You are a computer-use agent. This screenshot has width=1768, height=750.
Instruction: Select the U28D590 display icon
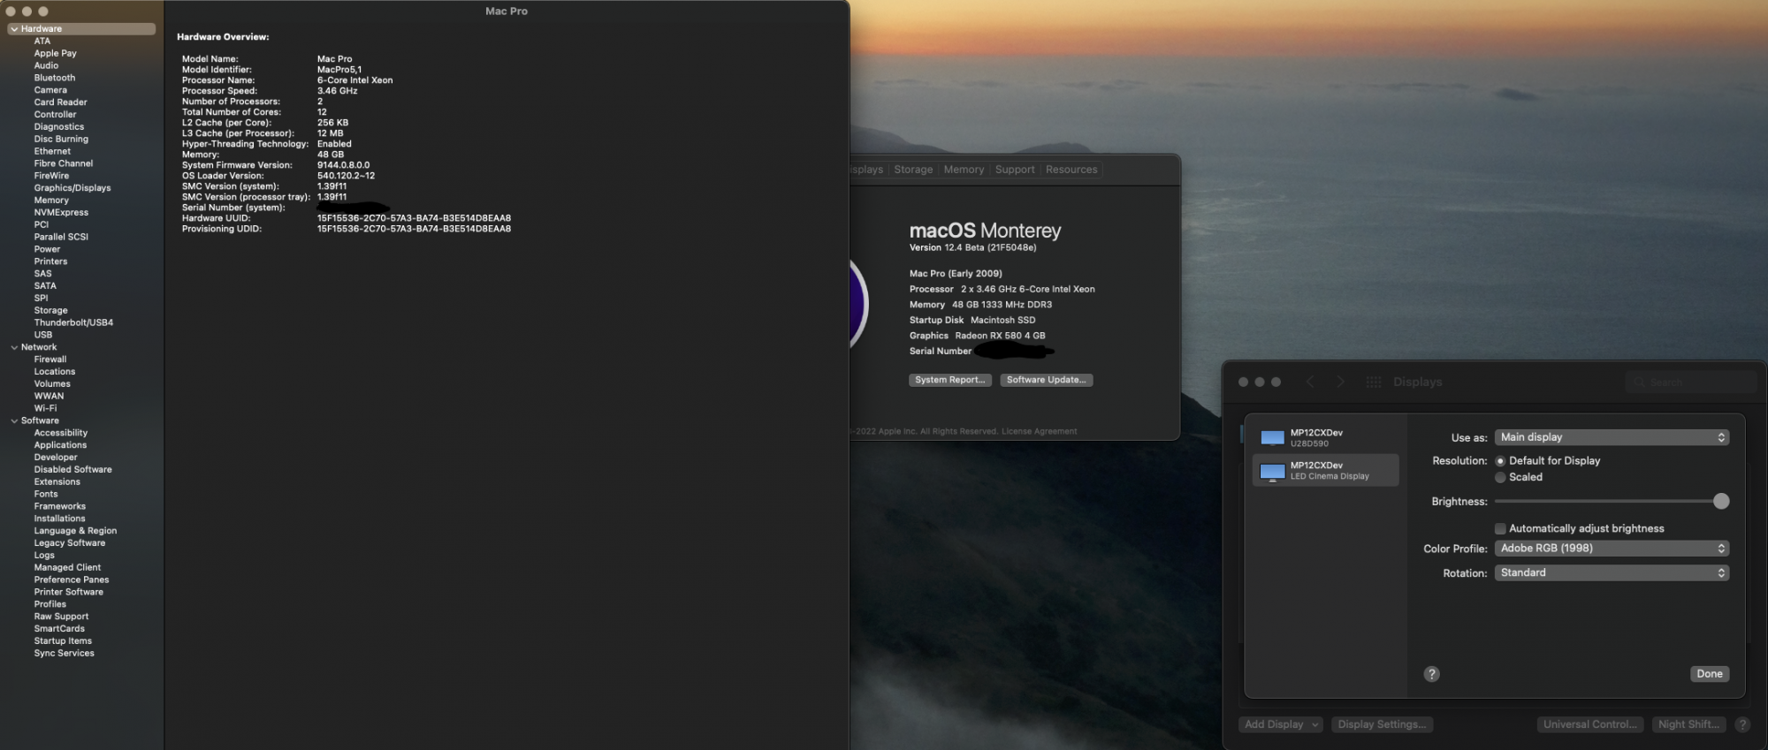(1272, 438)
